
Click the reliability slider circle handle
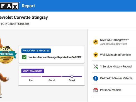pos(72,76)
